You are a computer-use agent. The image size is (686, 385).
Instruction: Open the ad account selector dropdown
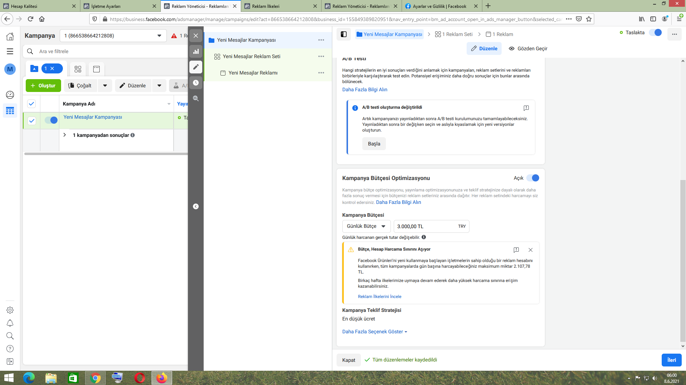pos(113,36)
